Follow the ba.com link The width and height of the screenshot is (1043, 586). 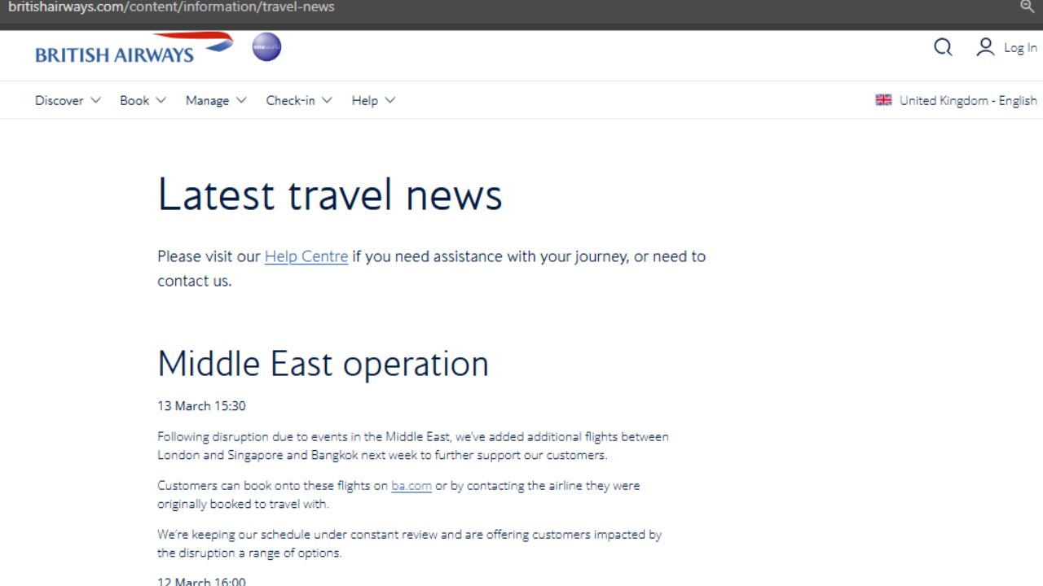[x=411, y=486]
